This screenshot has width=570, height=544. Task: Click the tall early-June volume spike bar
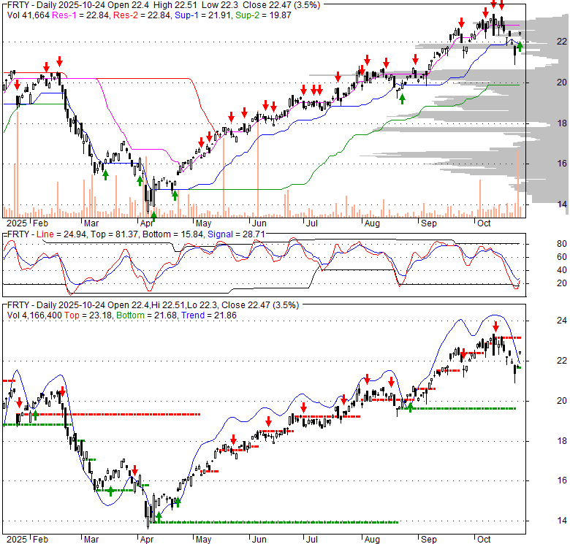pyautogui.click(x=258, y=164)
